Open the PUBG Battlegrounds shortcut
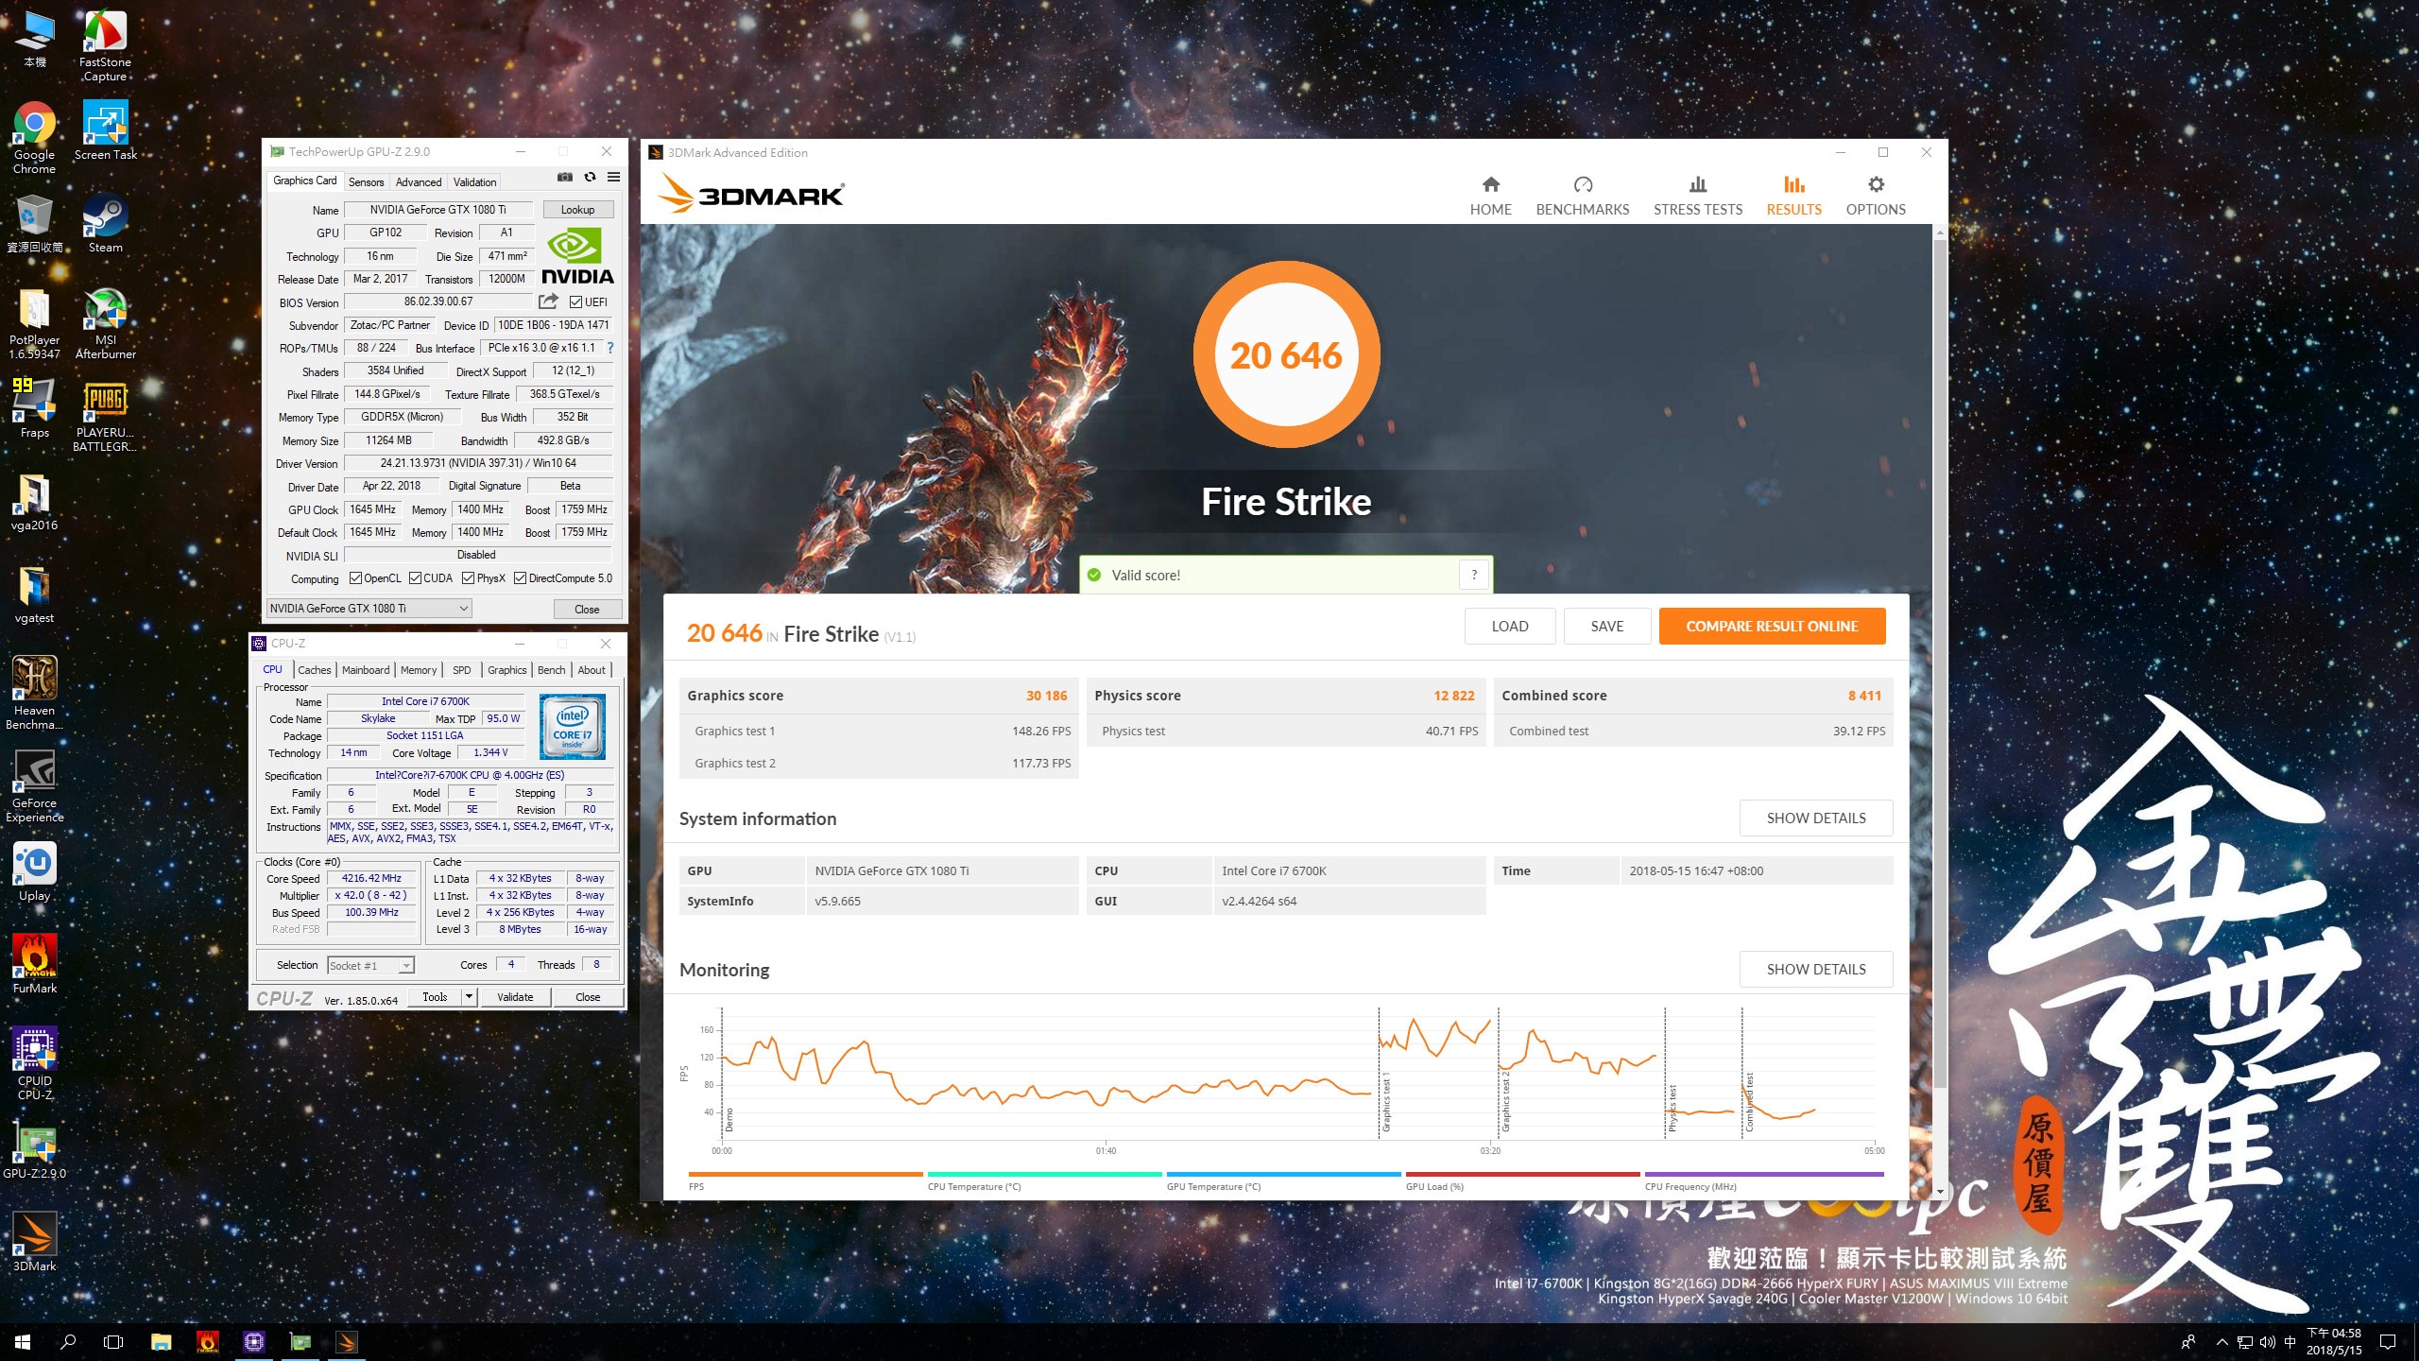 (x=105, y=416)
